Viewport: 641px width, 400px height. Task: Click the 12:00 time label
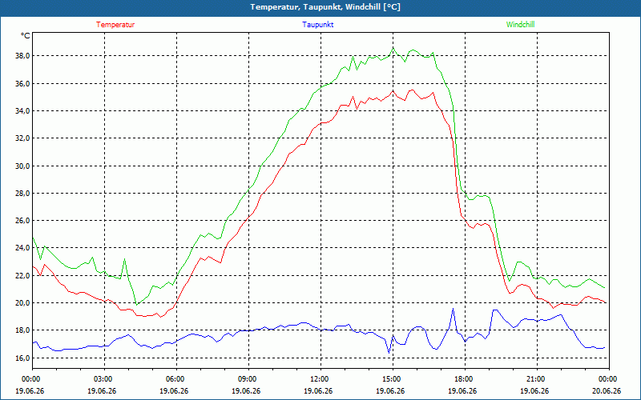[320, 379]
